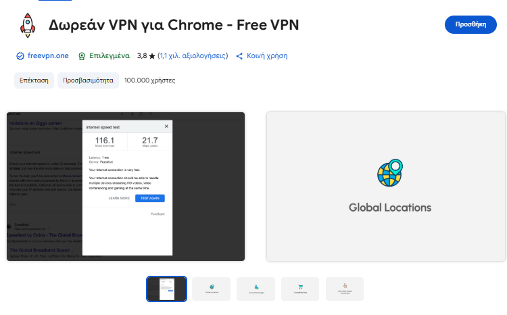Open the large Global Locations slide
The image size is (507, 315).
tap(386, 187)
